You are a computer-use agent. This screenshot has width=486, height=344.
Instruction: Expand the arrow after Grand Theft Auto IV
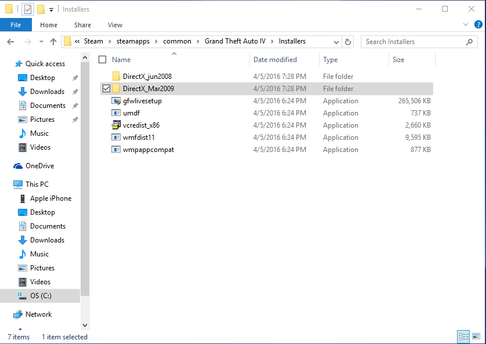pos(272,42)
